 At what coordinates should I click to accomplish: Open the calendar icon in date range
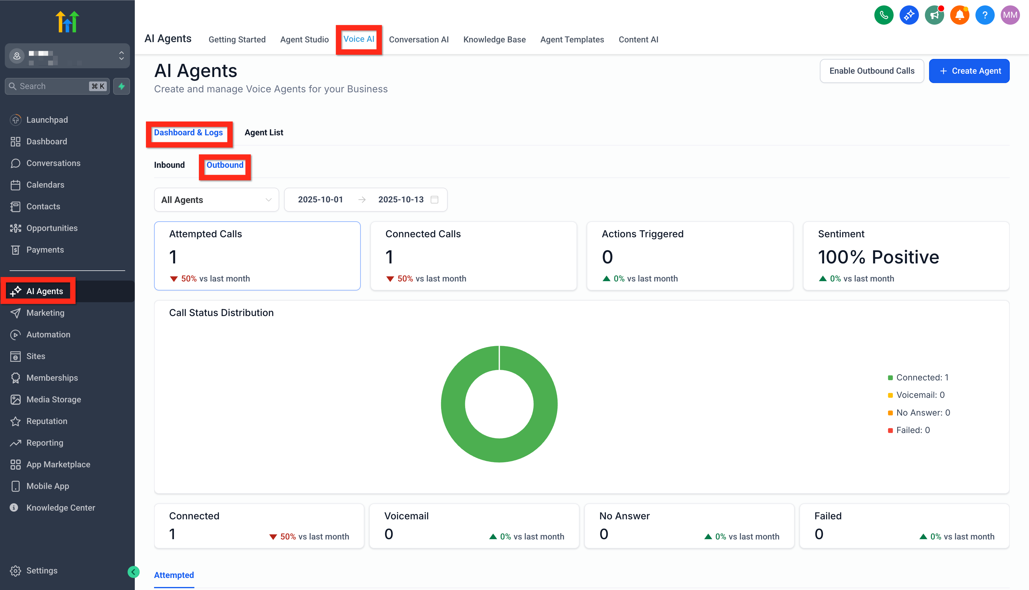pos(434,200)
